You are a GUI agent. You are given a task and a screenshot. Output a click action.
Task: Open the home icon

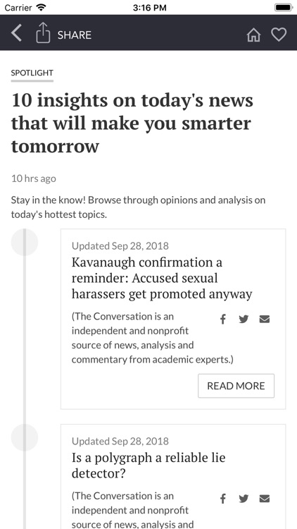(x=253, y=35)
